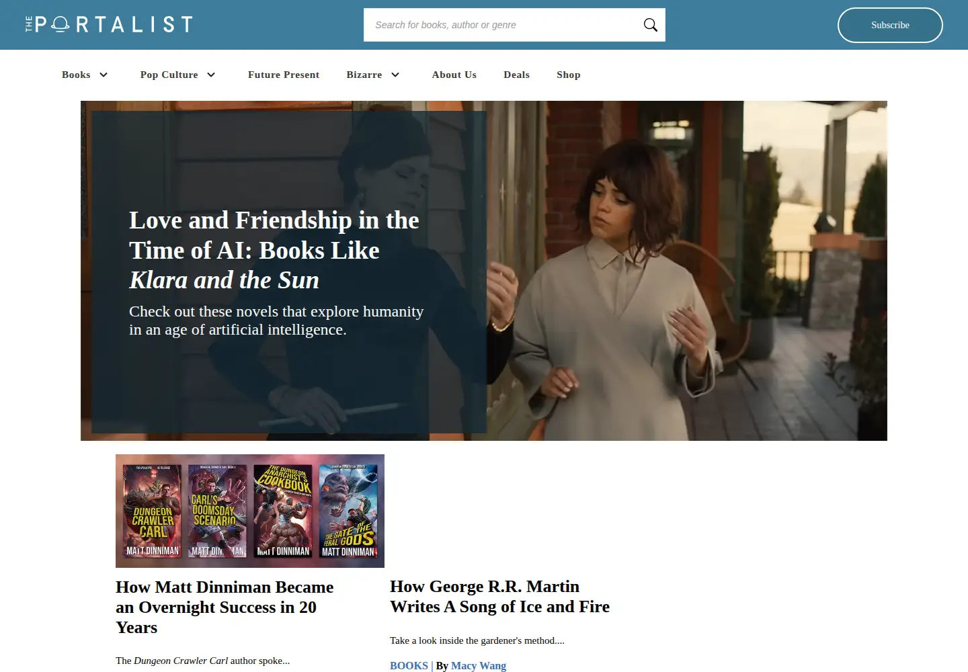Open the Deals page
968x672 pixels.
(517, 75)
